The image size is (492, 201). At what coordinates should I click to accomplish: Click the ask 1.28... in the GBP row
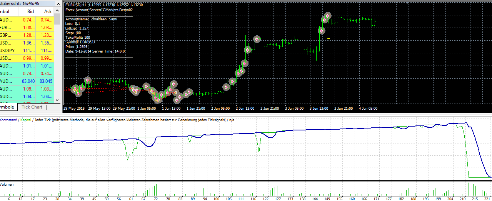tap(46, 35)
